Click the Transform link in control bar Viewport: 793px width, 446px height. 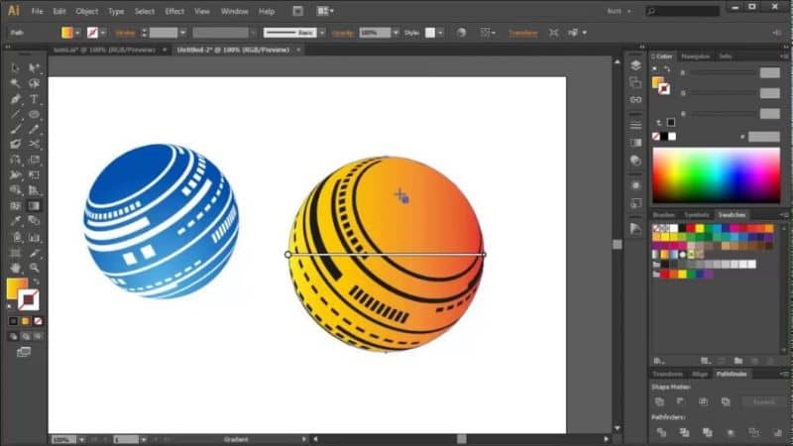523,33
